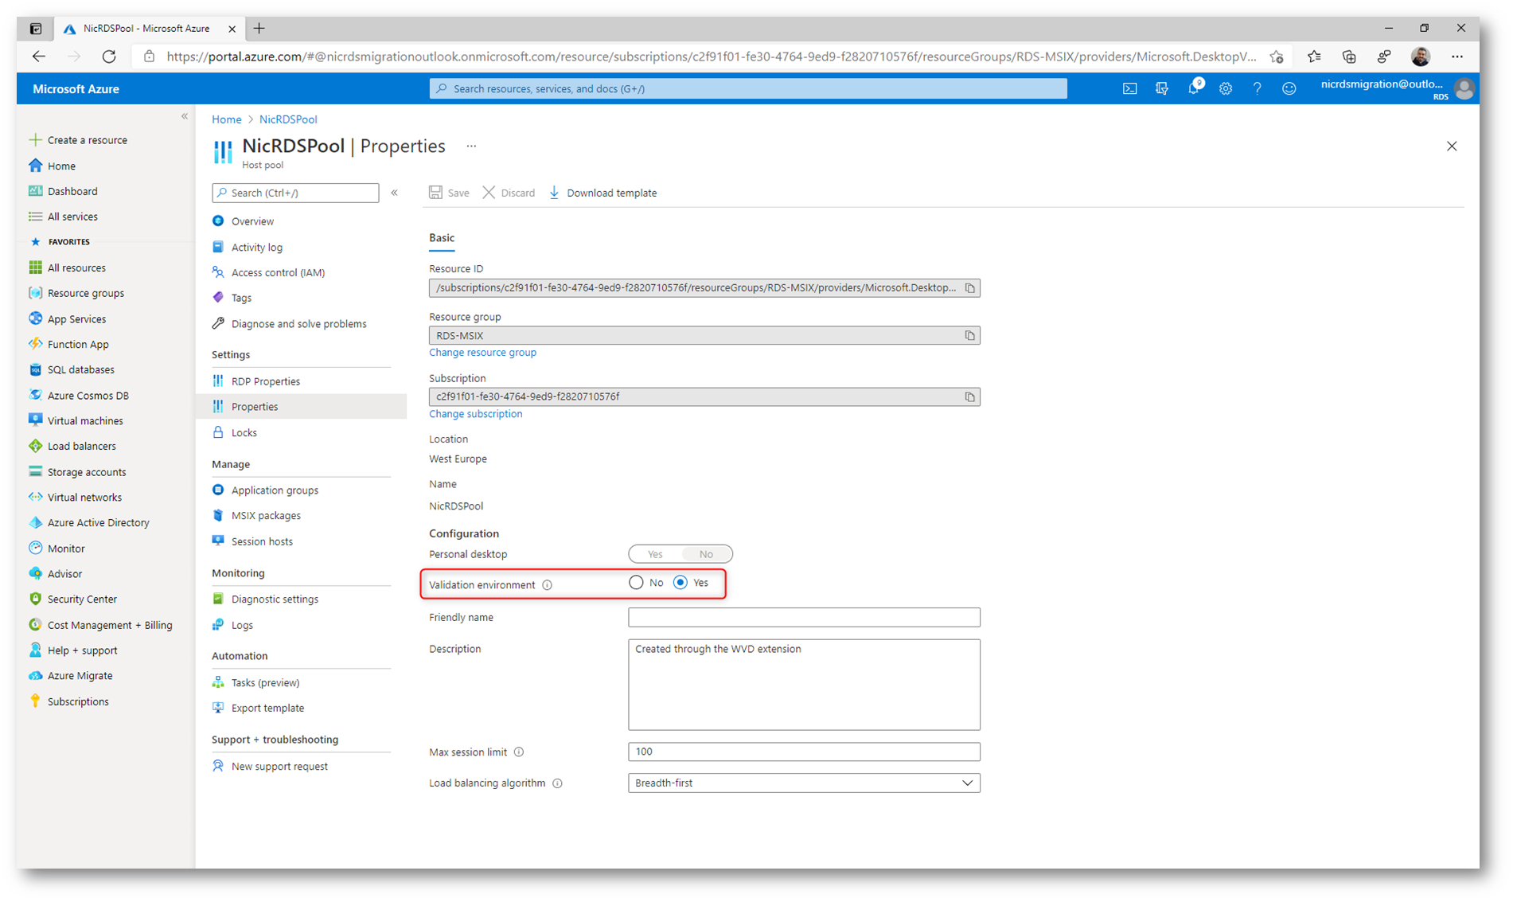Click Microsoft Azure logo in header
1513x902 pixels.
(76, 89)
